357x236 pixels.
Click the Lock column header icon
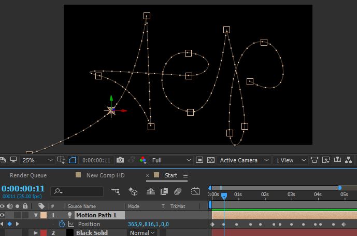[x=25, y=206]
